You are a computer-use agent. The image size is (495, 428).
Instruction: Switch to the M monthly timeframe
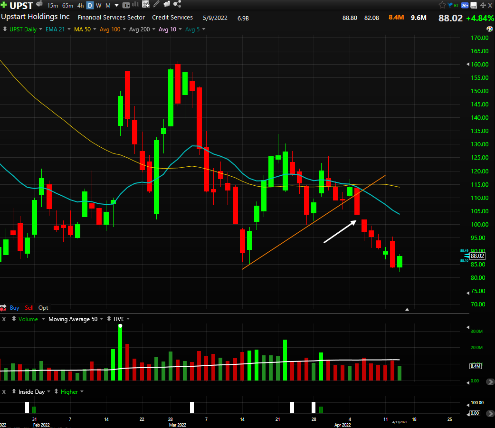[108, 6]
